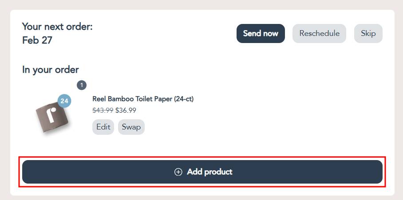The image size is (403, 200).
Task: Click the dark quantity badge showing 1
Action: [82, 85]
